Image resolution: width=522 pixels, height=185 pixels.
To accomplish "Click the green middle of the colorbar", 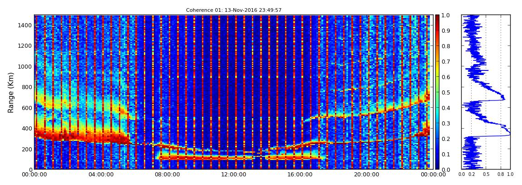I will 437,92.
